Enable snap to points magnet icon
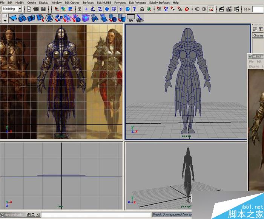Screen dimensions: 264x219 point(173,9)
